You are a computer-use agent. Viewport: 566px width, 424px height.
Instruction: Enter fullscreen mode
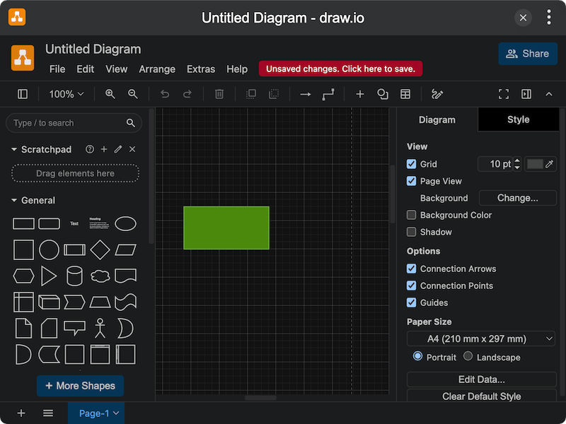(504, 94)
